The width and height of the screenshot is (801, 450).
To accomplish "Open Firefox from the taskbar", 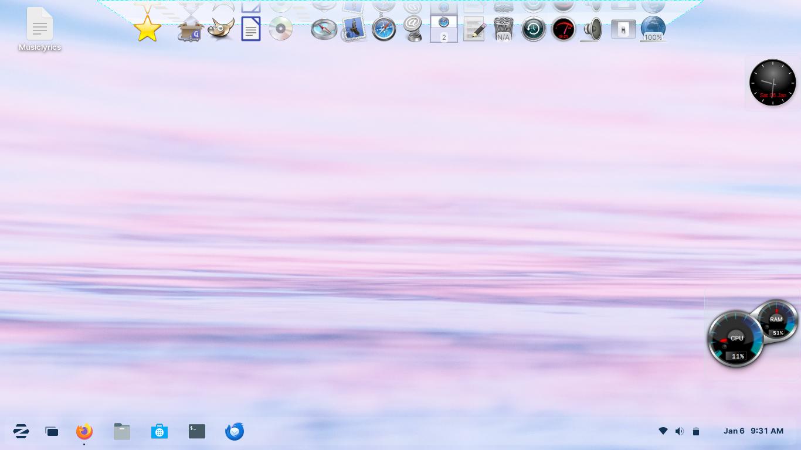I will (84, 431).
